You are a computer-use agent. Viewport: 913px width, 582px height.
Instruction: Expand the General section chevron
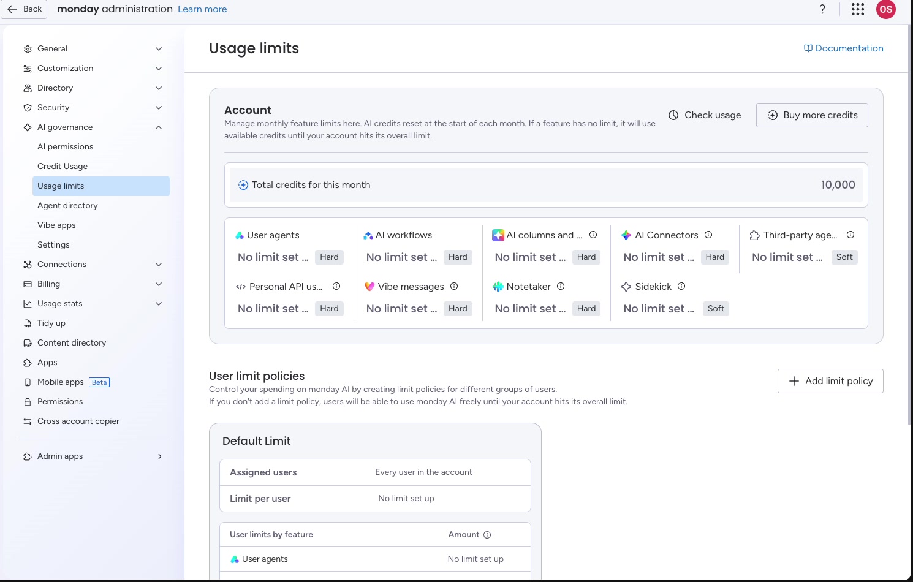[x=159, y=49]
